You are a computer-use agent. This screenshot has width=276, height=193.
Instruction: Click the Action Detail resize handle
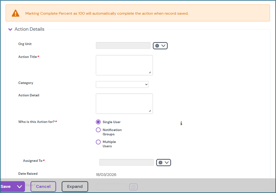tap(150, 111)
